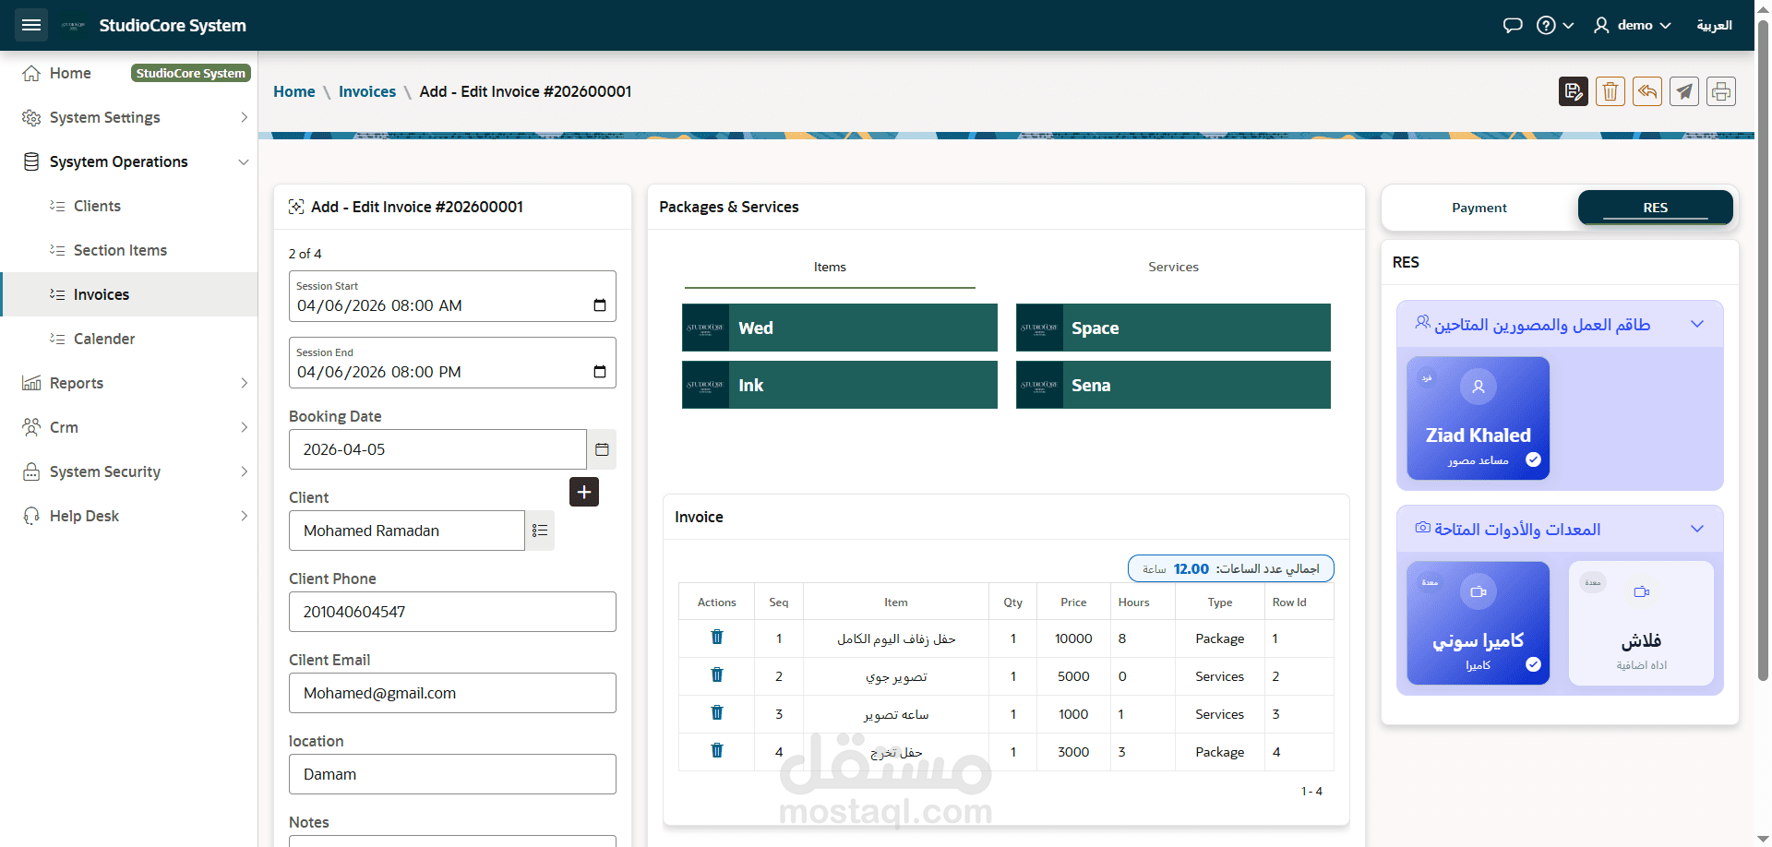Switch to the Items tab
The width and height of the screenshot is (1772, 847).
(x=830, y=267)
